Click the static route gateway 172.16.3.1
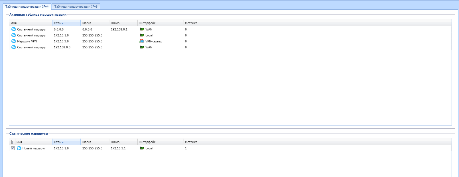The height and width of the screenshot is (177, 459). pos(118,148)
